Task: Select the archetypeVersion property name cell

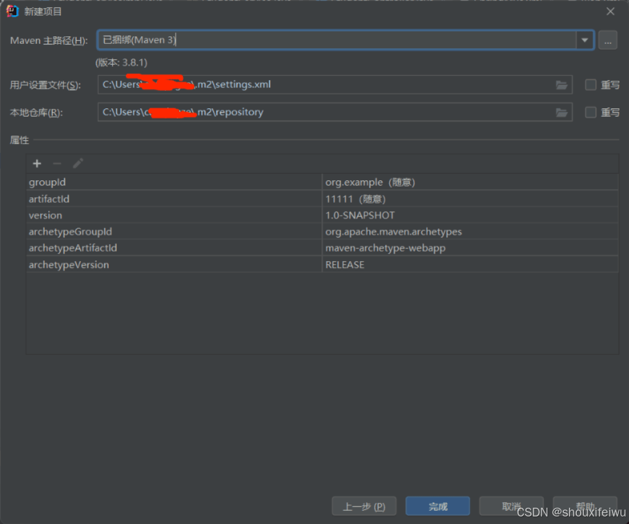Action: 174,265
